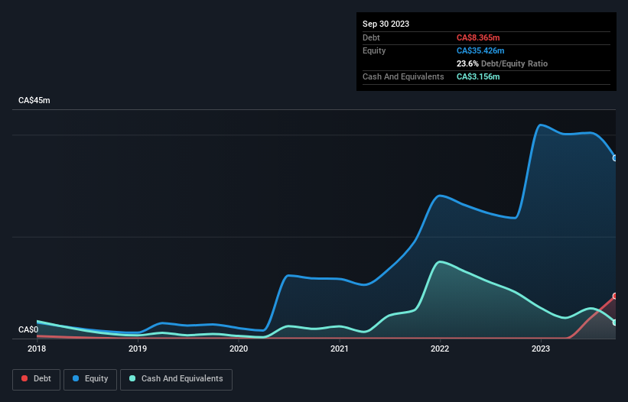Viewport: 628px width, 402px height.
Task: Select the Debt data point marker at Sep 2023
Action: click(x=615, y=296)
